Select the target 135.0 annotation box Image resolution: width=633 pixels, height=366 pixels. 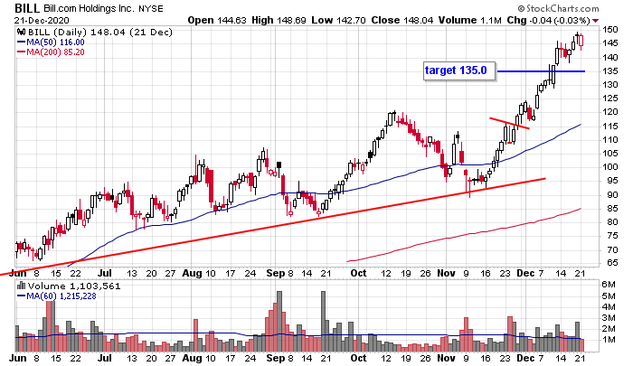(x=459, y=71)
